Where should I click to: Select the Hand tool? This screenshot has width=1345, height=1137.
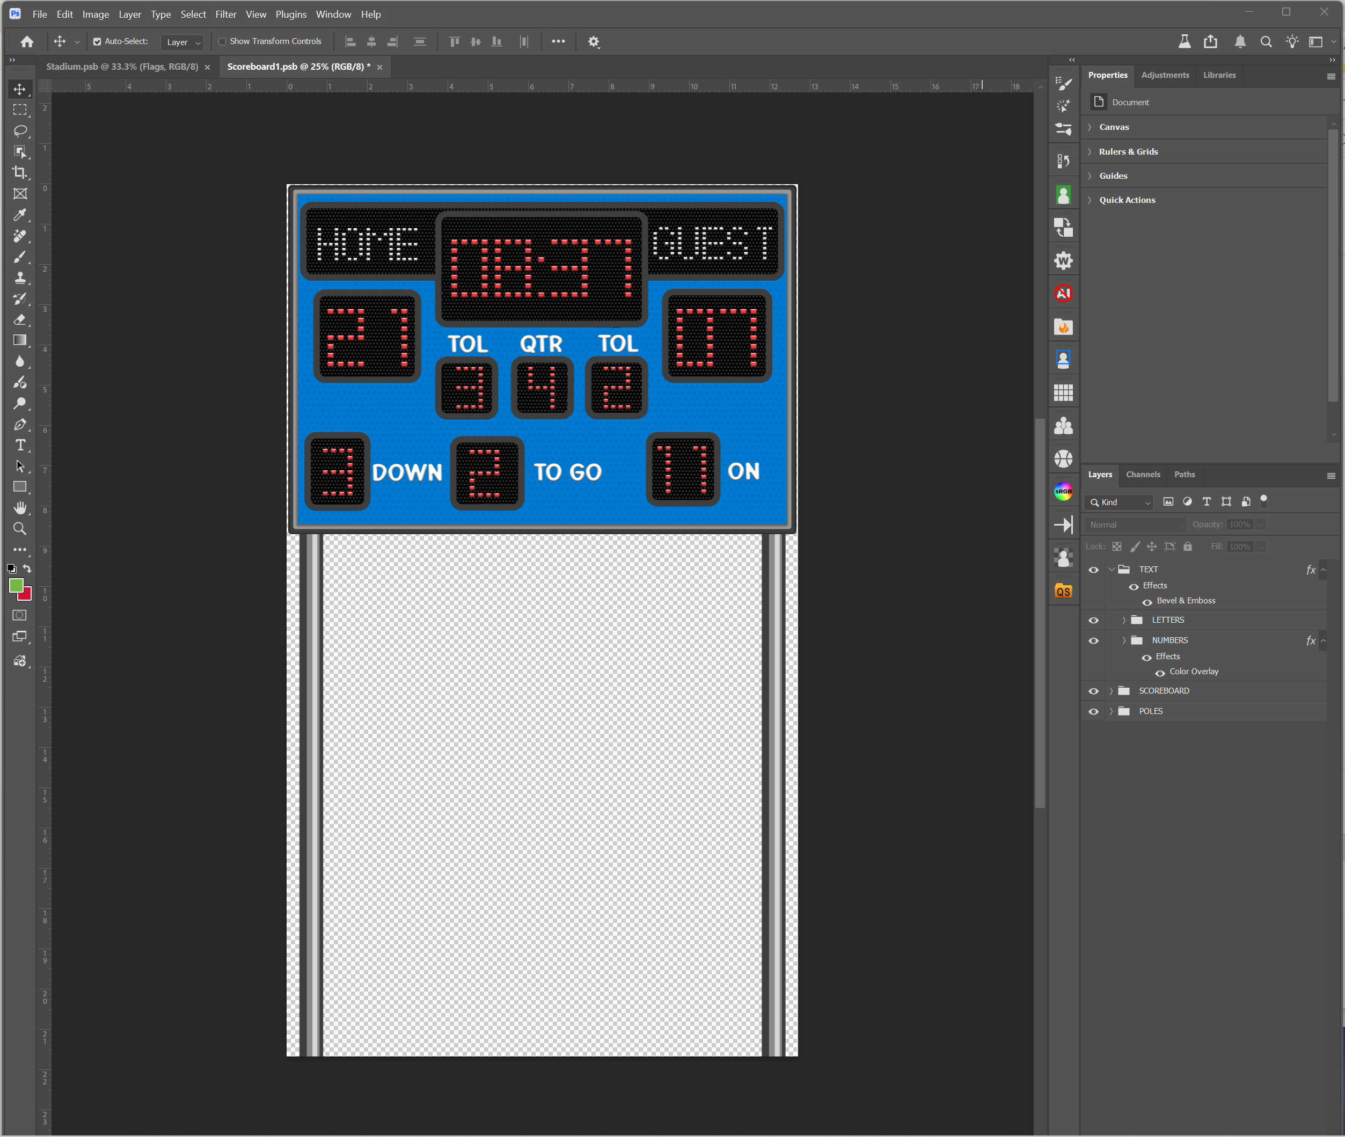tap(20, 508)
